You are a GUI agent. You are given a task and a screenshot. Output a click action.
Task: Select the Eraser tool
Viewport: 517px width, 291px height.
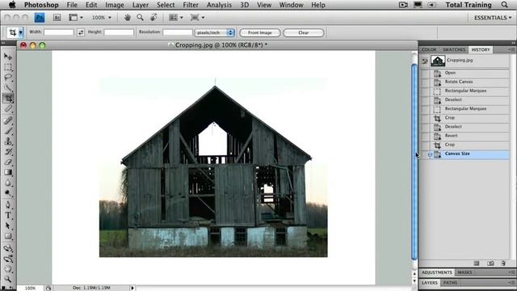pos(8,162)
